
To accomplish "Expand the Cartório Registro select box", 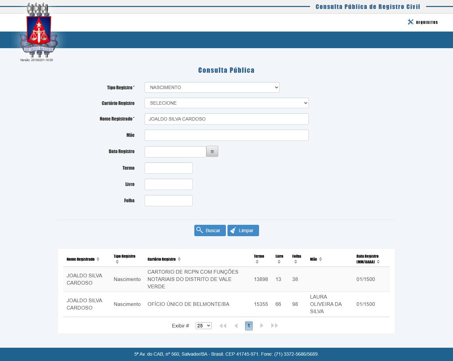I will [x=227, y=103].
